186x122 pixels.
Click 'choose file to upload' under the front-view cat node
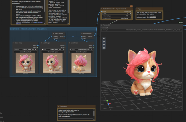[25, 52]
